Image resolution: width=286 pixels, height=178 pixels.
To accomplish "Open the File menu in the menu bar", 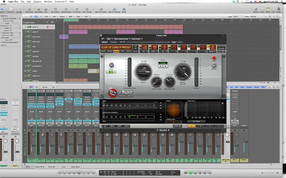I will pos(22,1).
